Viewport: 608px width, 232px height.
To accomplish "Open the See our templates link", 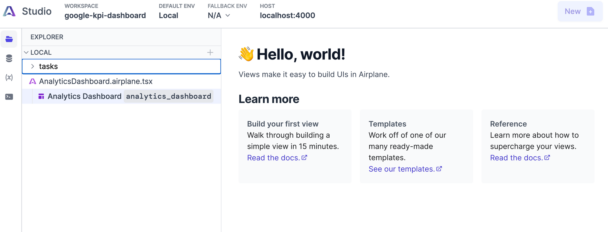I will coord(405,169).
